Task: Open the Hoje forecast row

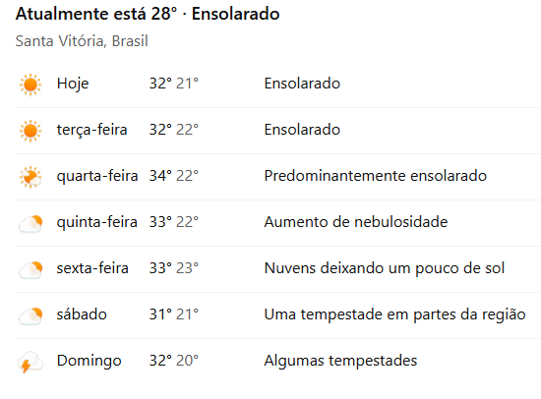Action: [x=278, y=85]
